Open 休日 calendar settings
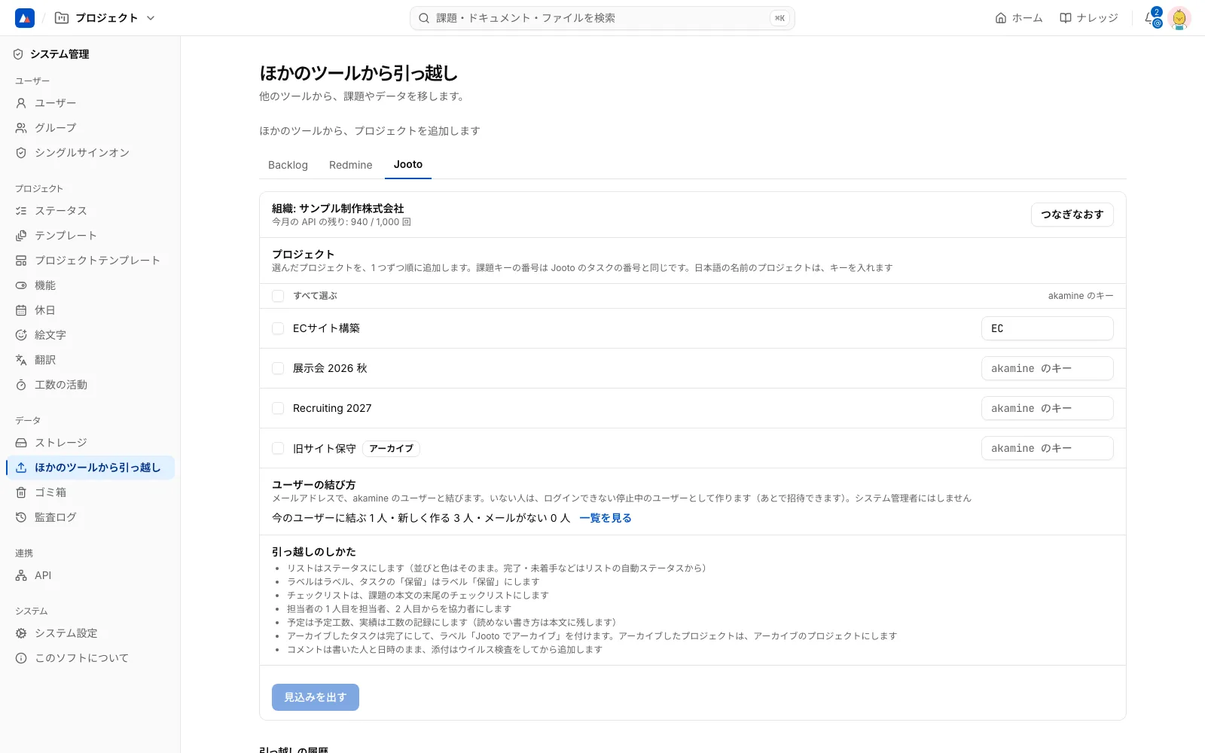This screenshot has width=1205, height=753. coord(90,310)
